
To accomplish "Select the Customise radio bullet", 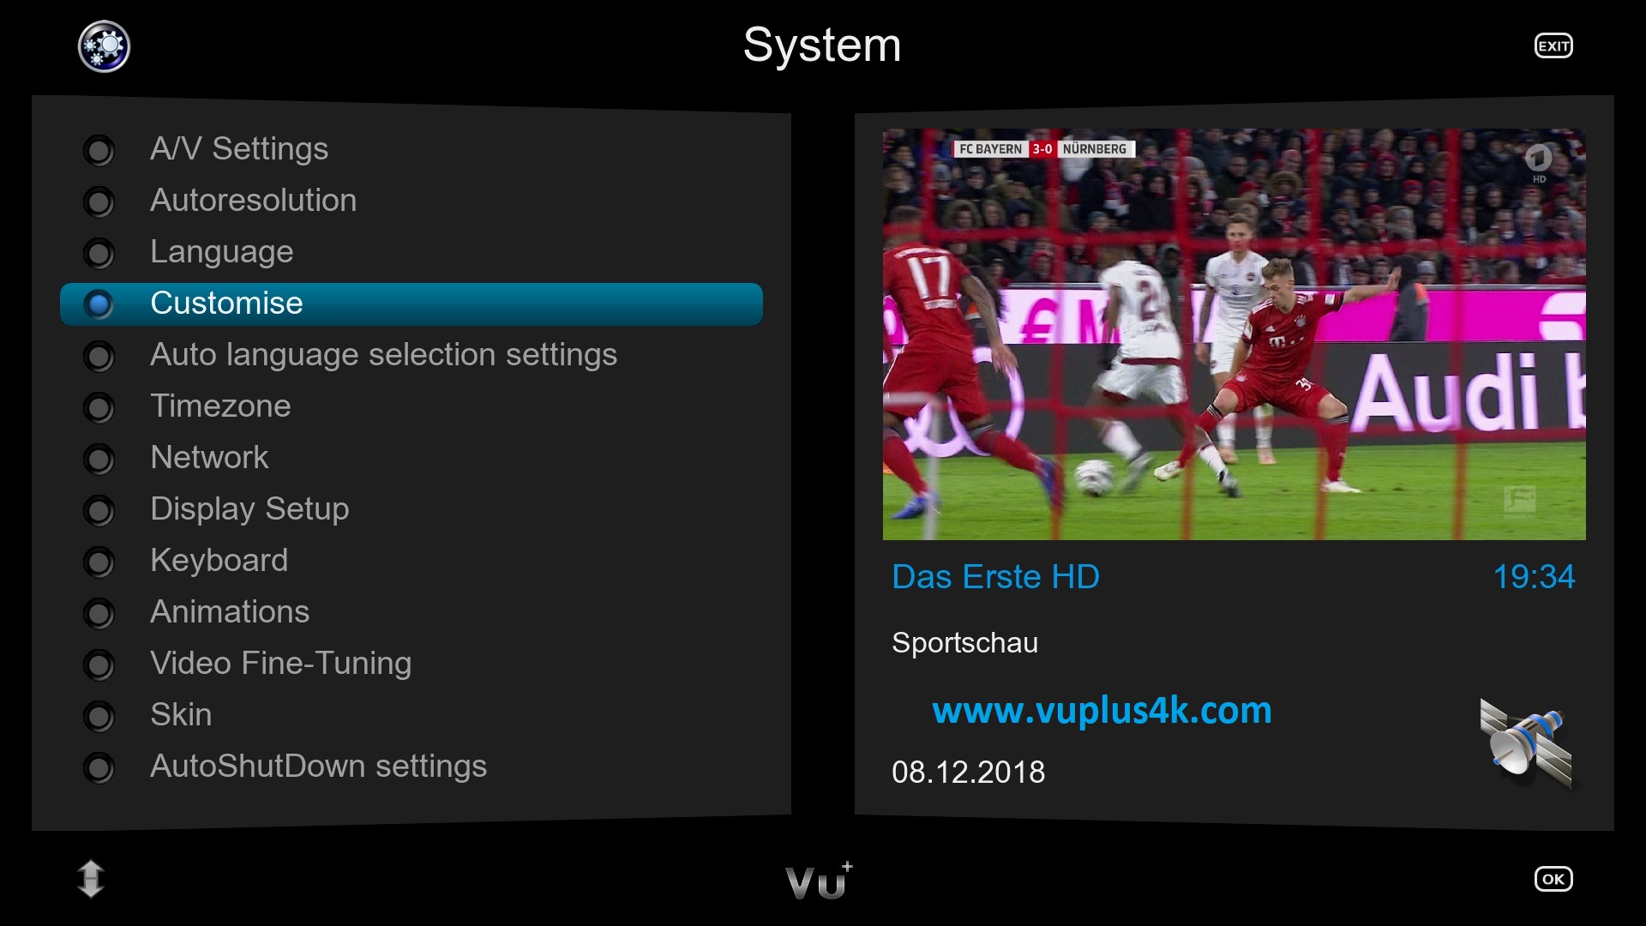I will pos(99,304).
